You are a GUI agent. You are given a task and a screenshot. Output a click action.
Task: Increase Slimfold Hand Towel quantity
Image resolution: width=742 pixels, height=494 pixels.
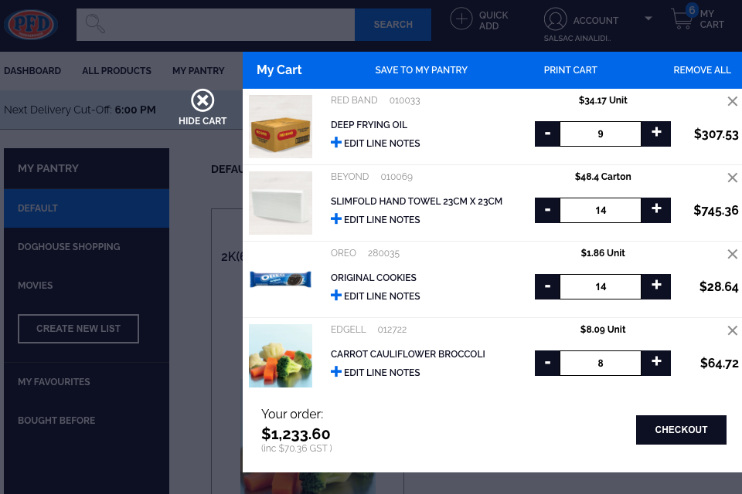[x=656, y=211]
